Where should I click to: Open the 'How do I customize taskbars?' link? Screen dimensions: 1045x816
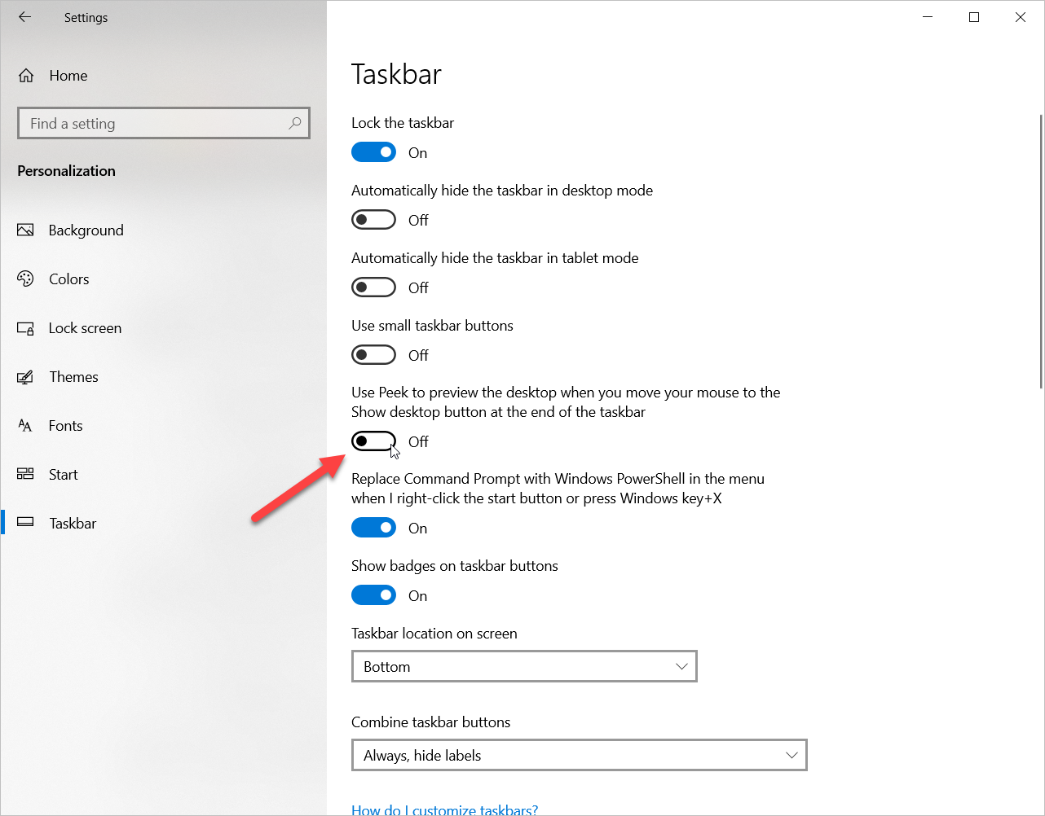click(444, 809)
